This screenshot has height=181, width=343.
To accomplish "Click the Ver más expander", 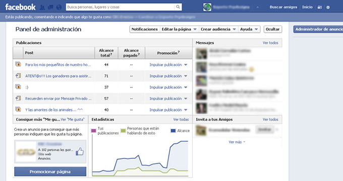I will (x=237, y=142).
